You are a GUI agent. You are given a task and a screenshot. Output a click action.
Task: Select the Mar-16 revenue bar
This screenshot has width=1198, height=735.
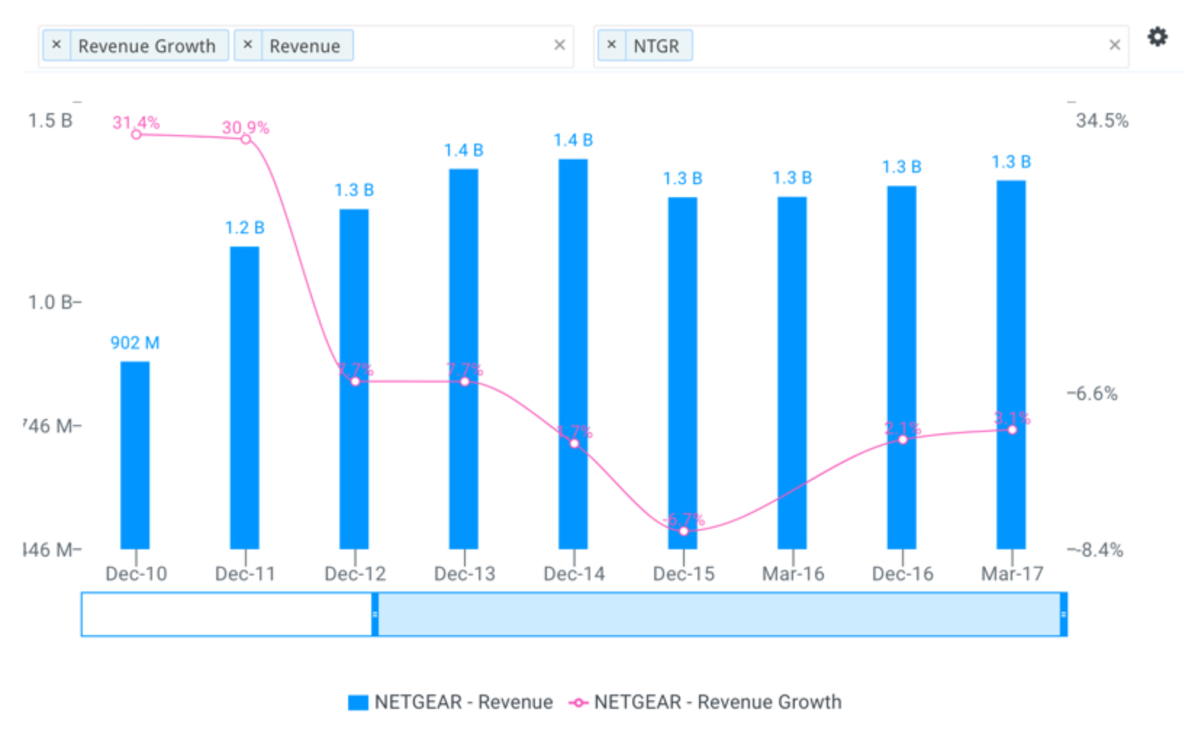(x=792, y=373)
